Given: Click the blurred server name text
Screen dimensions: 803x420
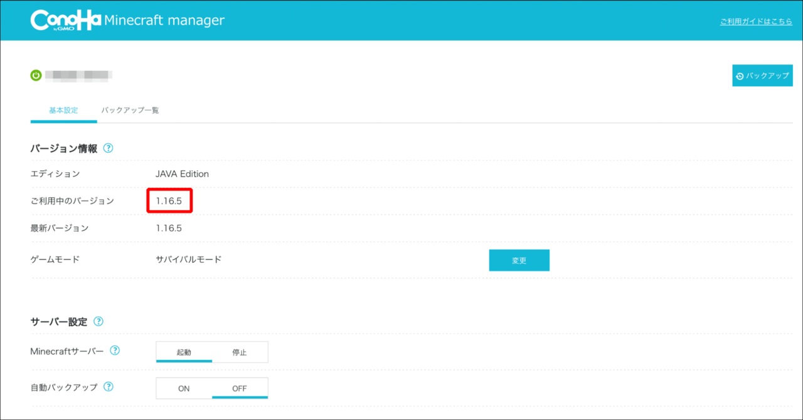Looking at the screenshot, I should click(x=78, y=76).
